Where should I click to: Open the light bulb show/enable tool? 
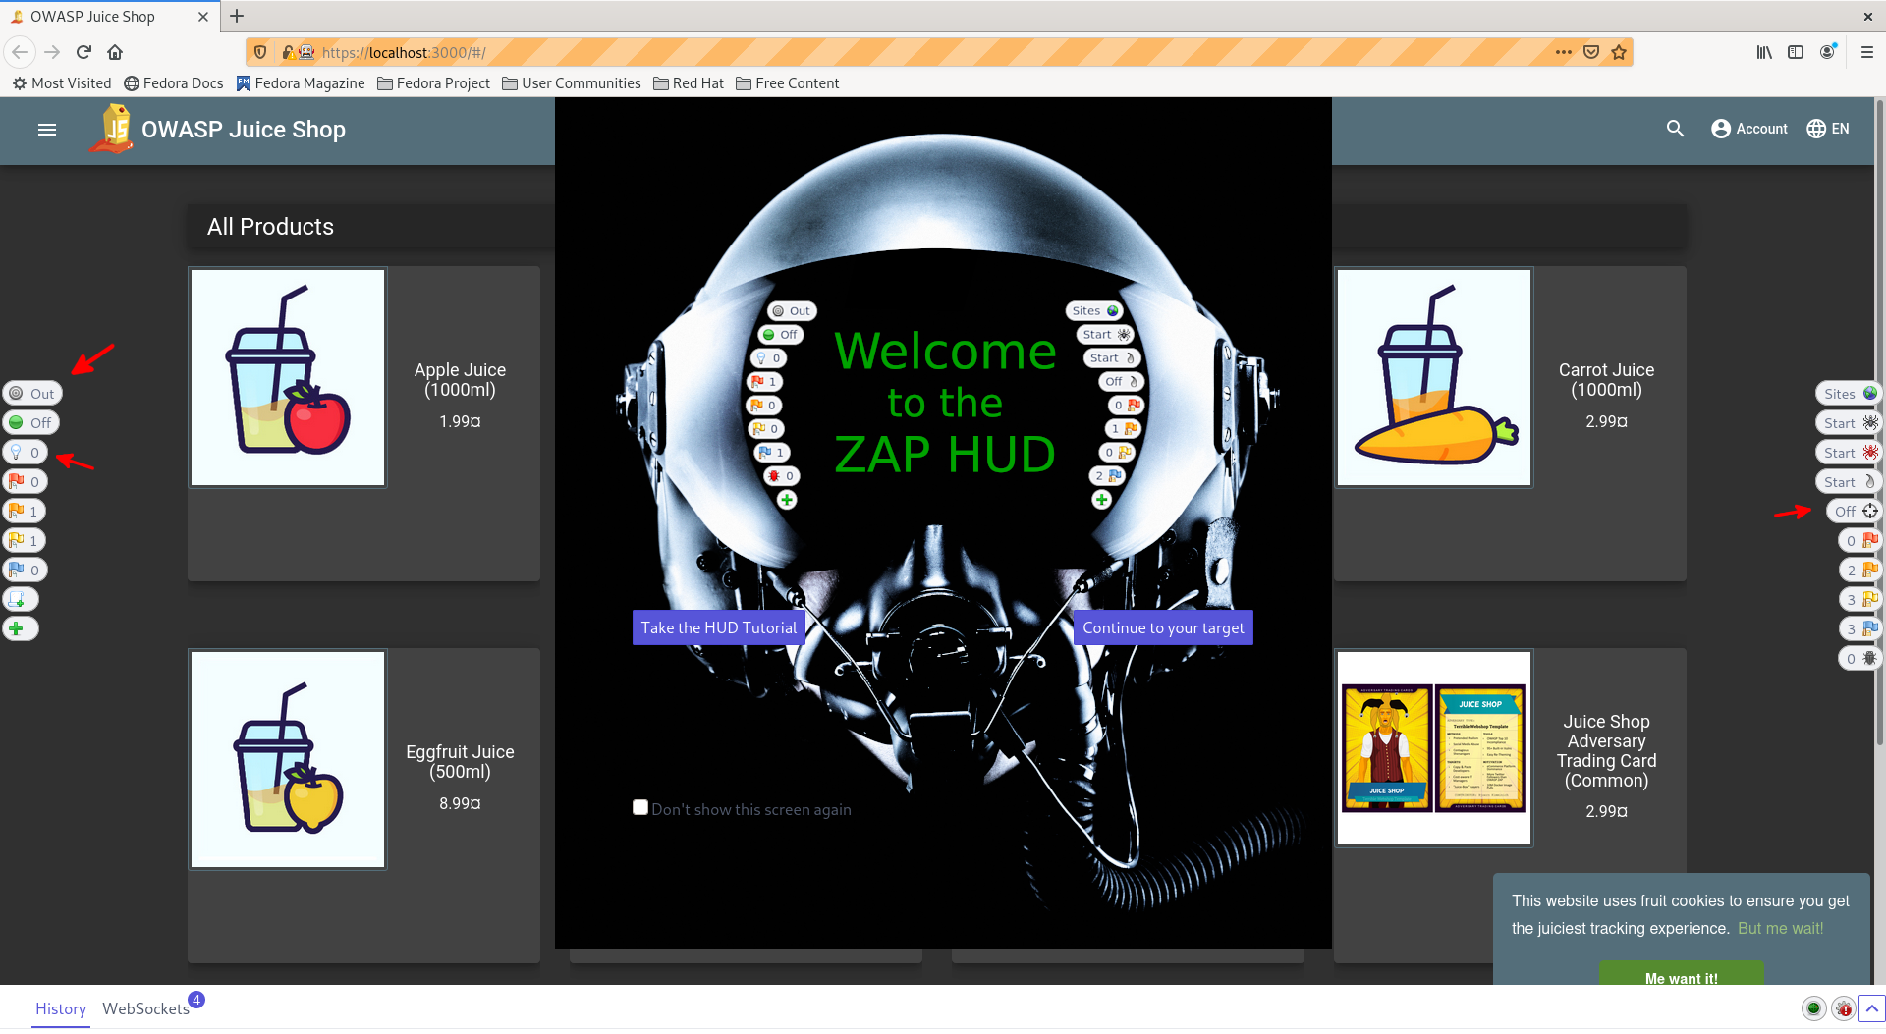(x=25, y=453)
